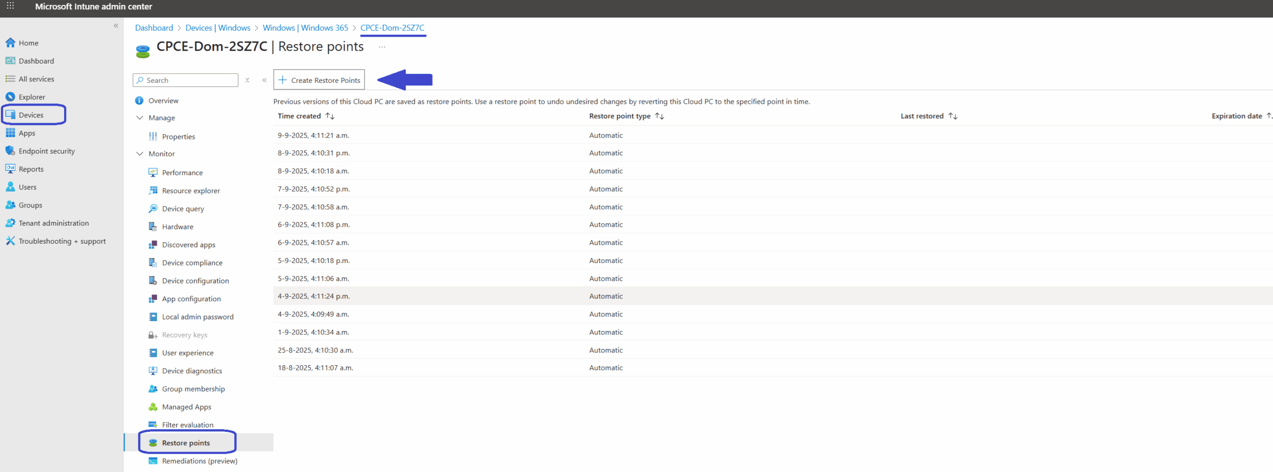Open the app launcher waffle icon
Image resolution: width=1273 pixels, height=472 pixels.
[x=10, y=6]
